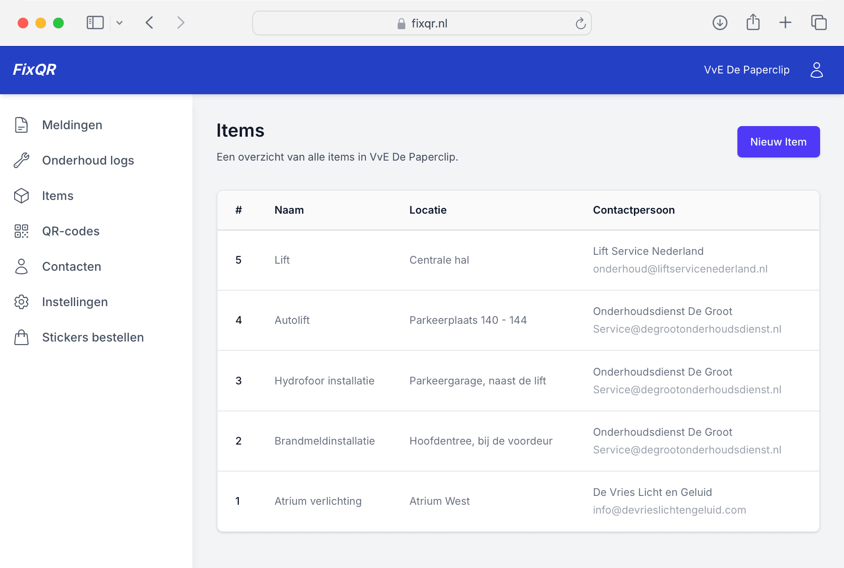Click the cube icon for Items

coord(21,196)
